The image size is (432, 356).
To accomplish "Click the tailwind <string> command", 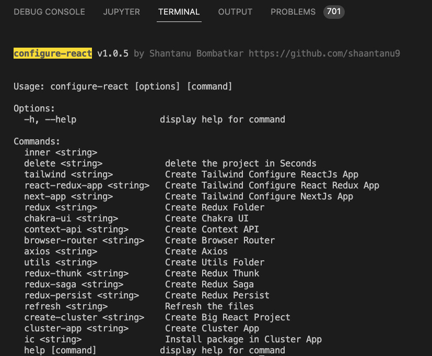I will 68,174.
